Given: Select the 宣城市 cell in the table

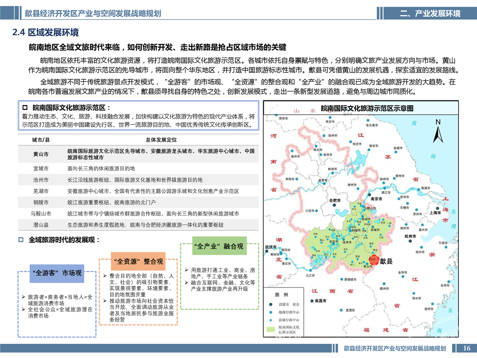Looking at the screenshot, I should [41, 169].
